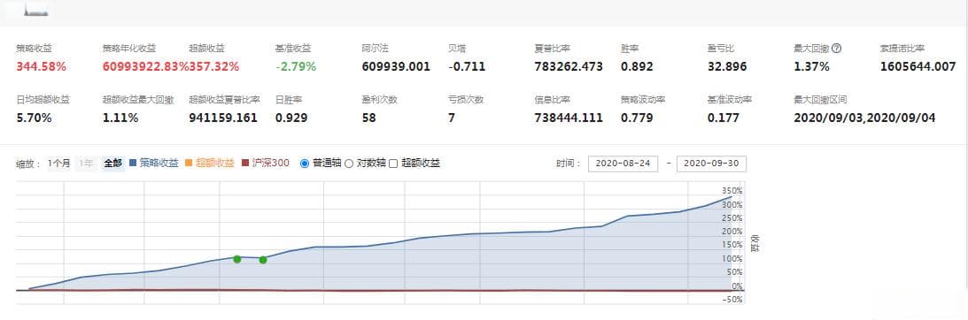968x320 pixels.
Task: Click the 350% y-axis label
Action: click(732, 191)
